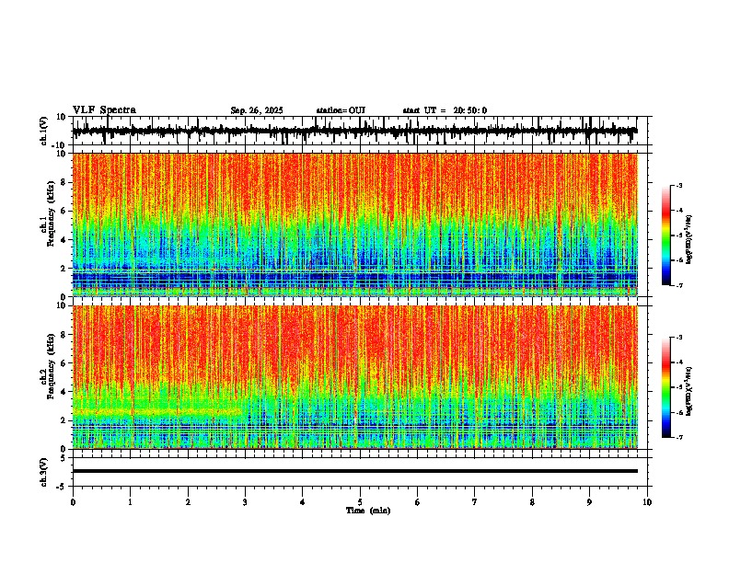Click the ch.1 color scale log(PSD) unit label
Screen dimensions: 729x563
689,239
